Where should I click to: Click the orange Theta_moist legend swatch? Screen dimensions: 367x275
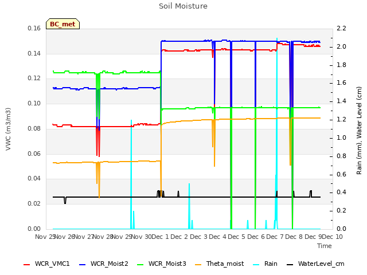click(x=198, y=265)
